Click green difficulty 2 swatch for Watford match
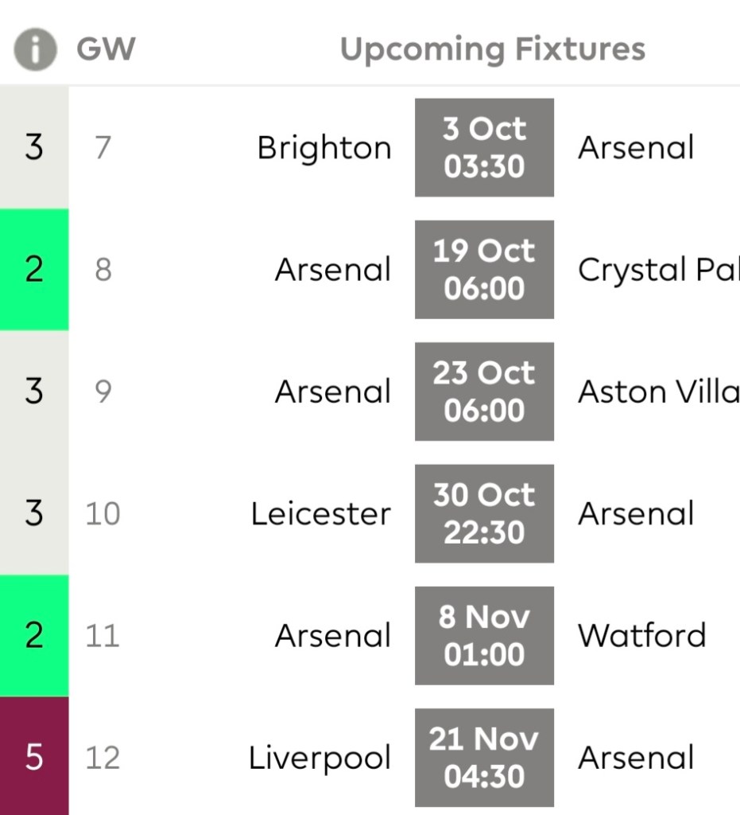This screenshot has width=740, height=815. coord(34,635)
